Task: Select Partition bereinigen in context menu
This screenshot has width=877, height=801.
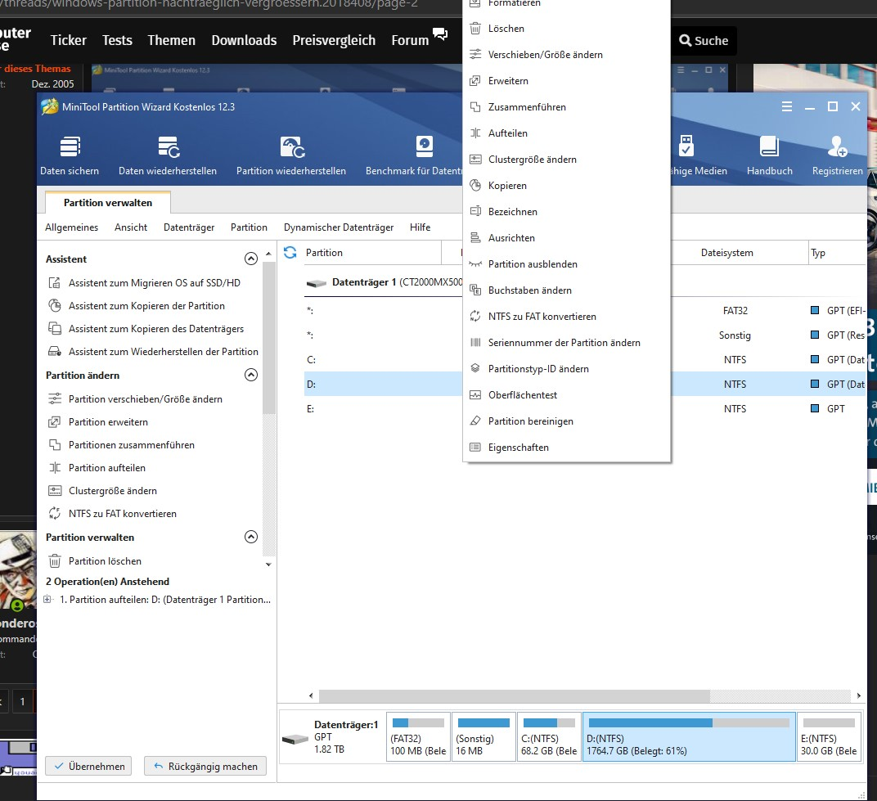Action: (567, 421)
